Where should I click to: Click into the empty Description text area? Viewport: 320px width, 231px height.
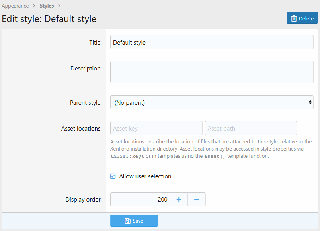(x=211, y=72)
